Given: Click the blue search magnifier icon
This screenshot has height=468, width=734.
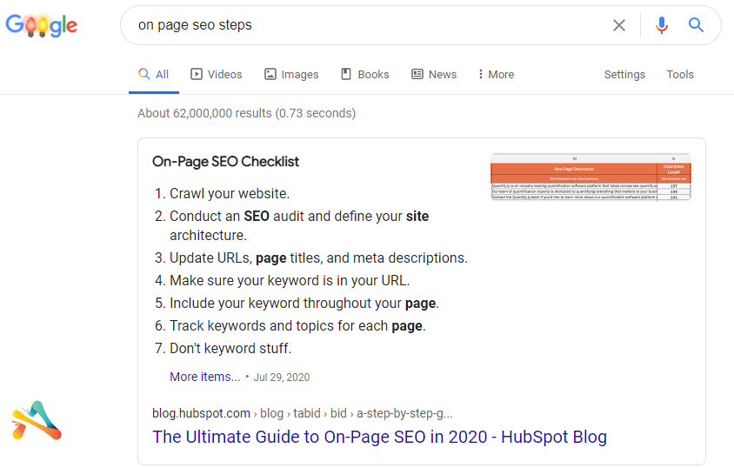Looking at the screenshot, I should coord(696,25).
